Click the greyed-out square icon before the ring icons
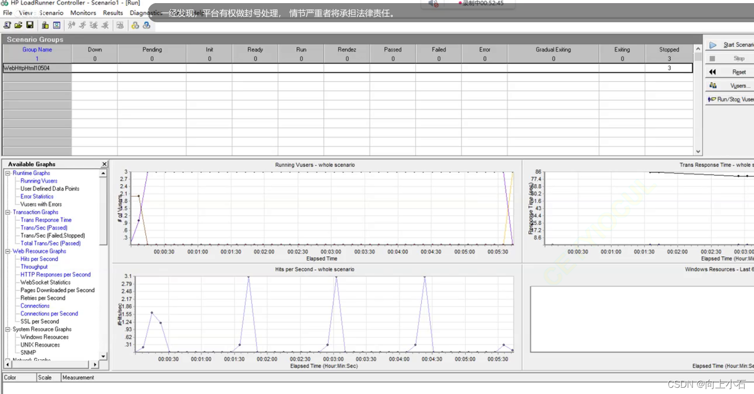The width and height of the screenshot is (754, 394). click(120, 25)
